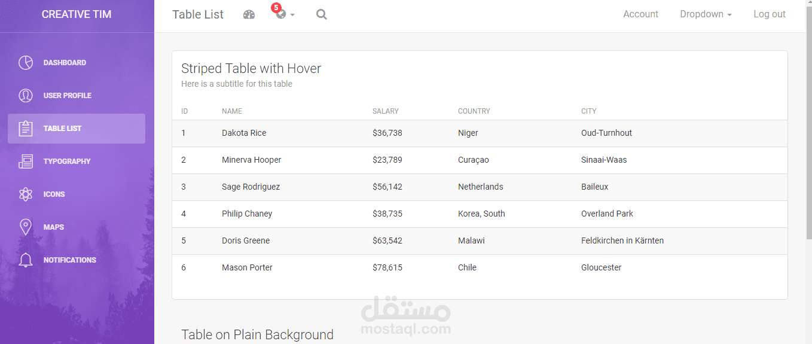Open the Account link
Screen dimensions: 812x344
640,14
